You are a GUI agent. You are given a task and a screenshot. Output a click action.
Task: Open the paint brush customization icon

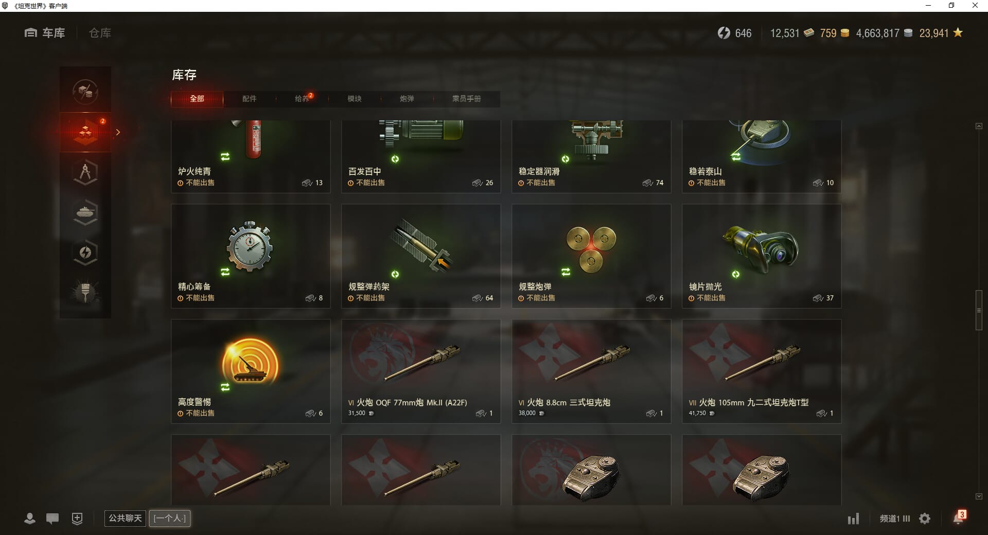point(85,293)
